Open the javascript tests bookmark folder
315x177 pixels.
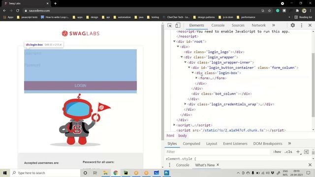(28, 17)
